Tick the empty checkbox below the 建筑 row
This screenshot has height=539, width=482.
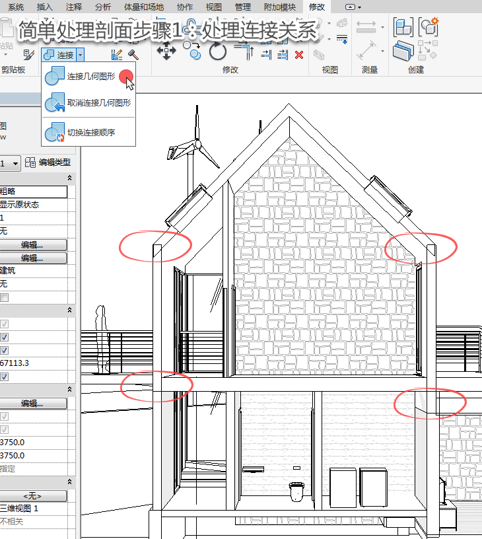[4, 297]
